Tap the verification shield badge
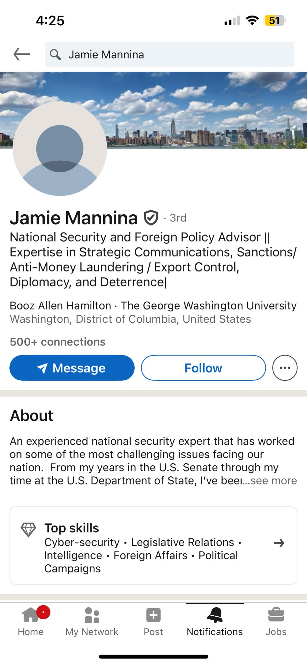Image resolution: width=307 pixels, height=665 pixels. 151,218
